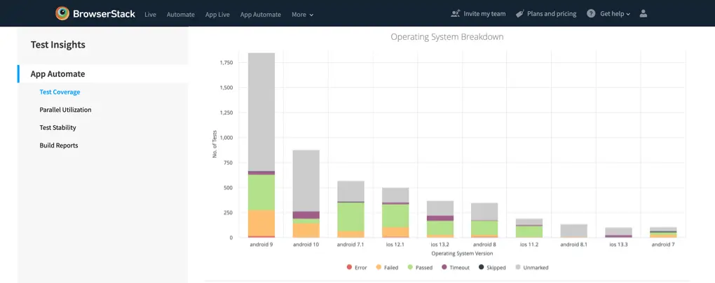The width and height of the screenshot is (715, 283).
Task: Open Build Reports in sidebar
Action: 59,145
